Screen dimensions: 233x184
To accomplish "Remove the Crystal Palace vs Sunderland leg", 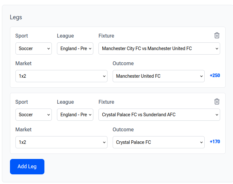I will (x=217, y=101).
